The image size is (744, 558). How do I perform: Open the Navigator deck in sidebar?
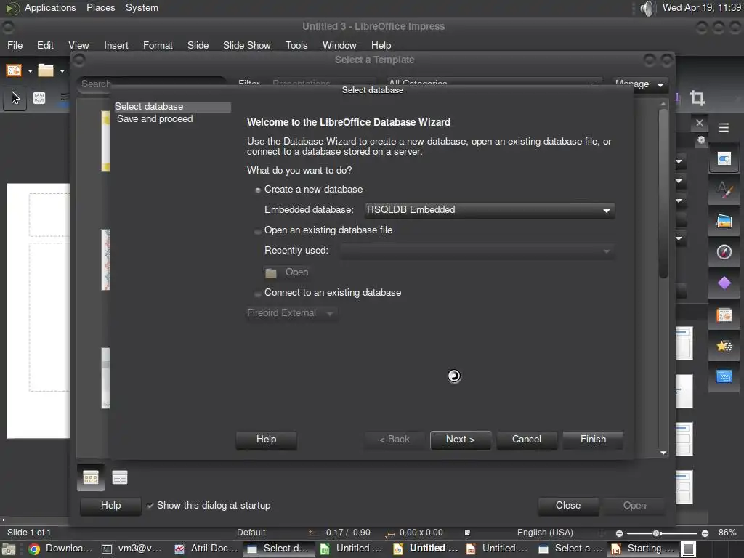724,252
